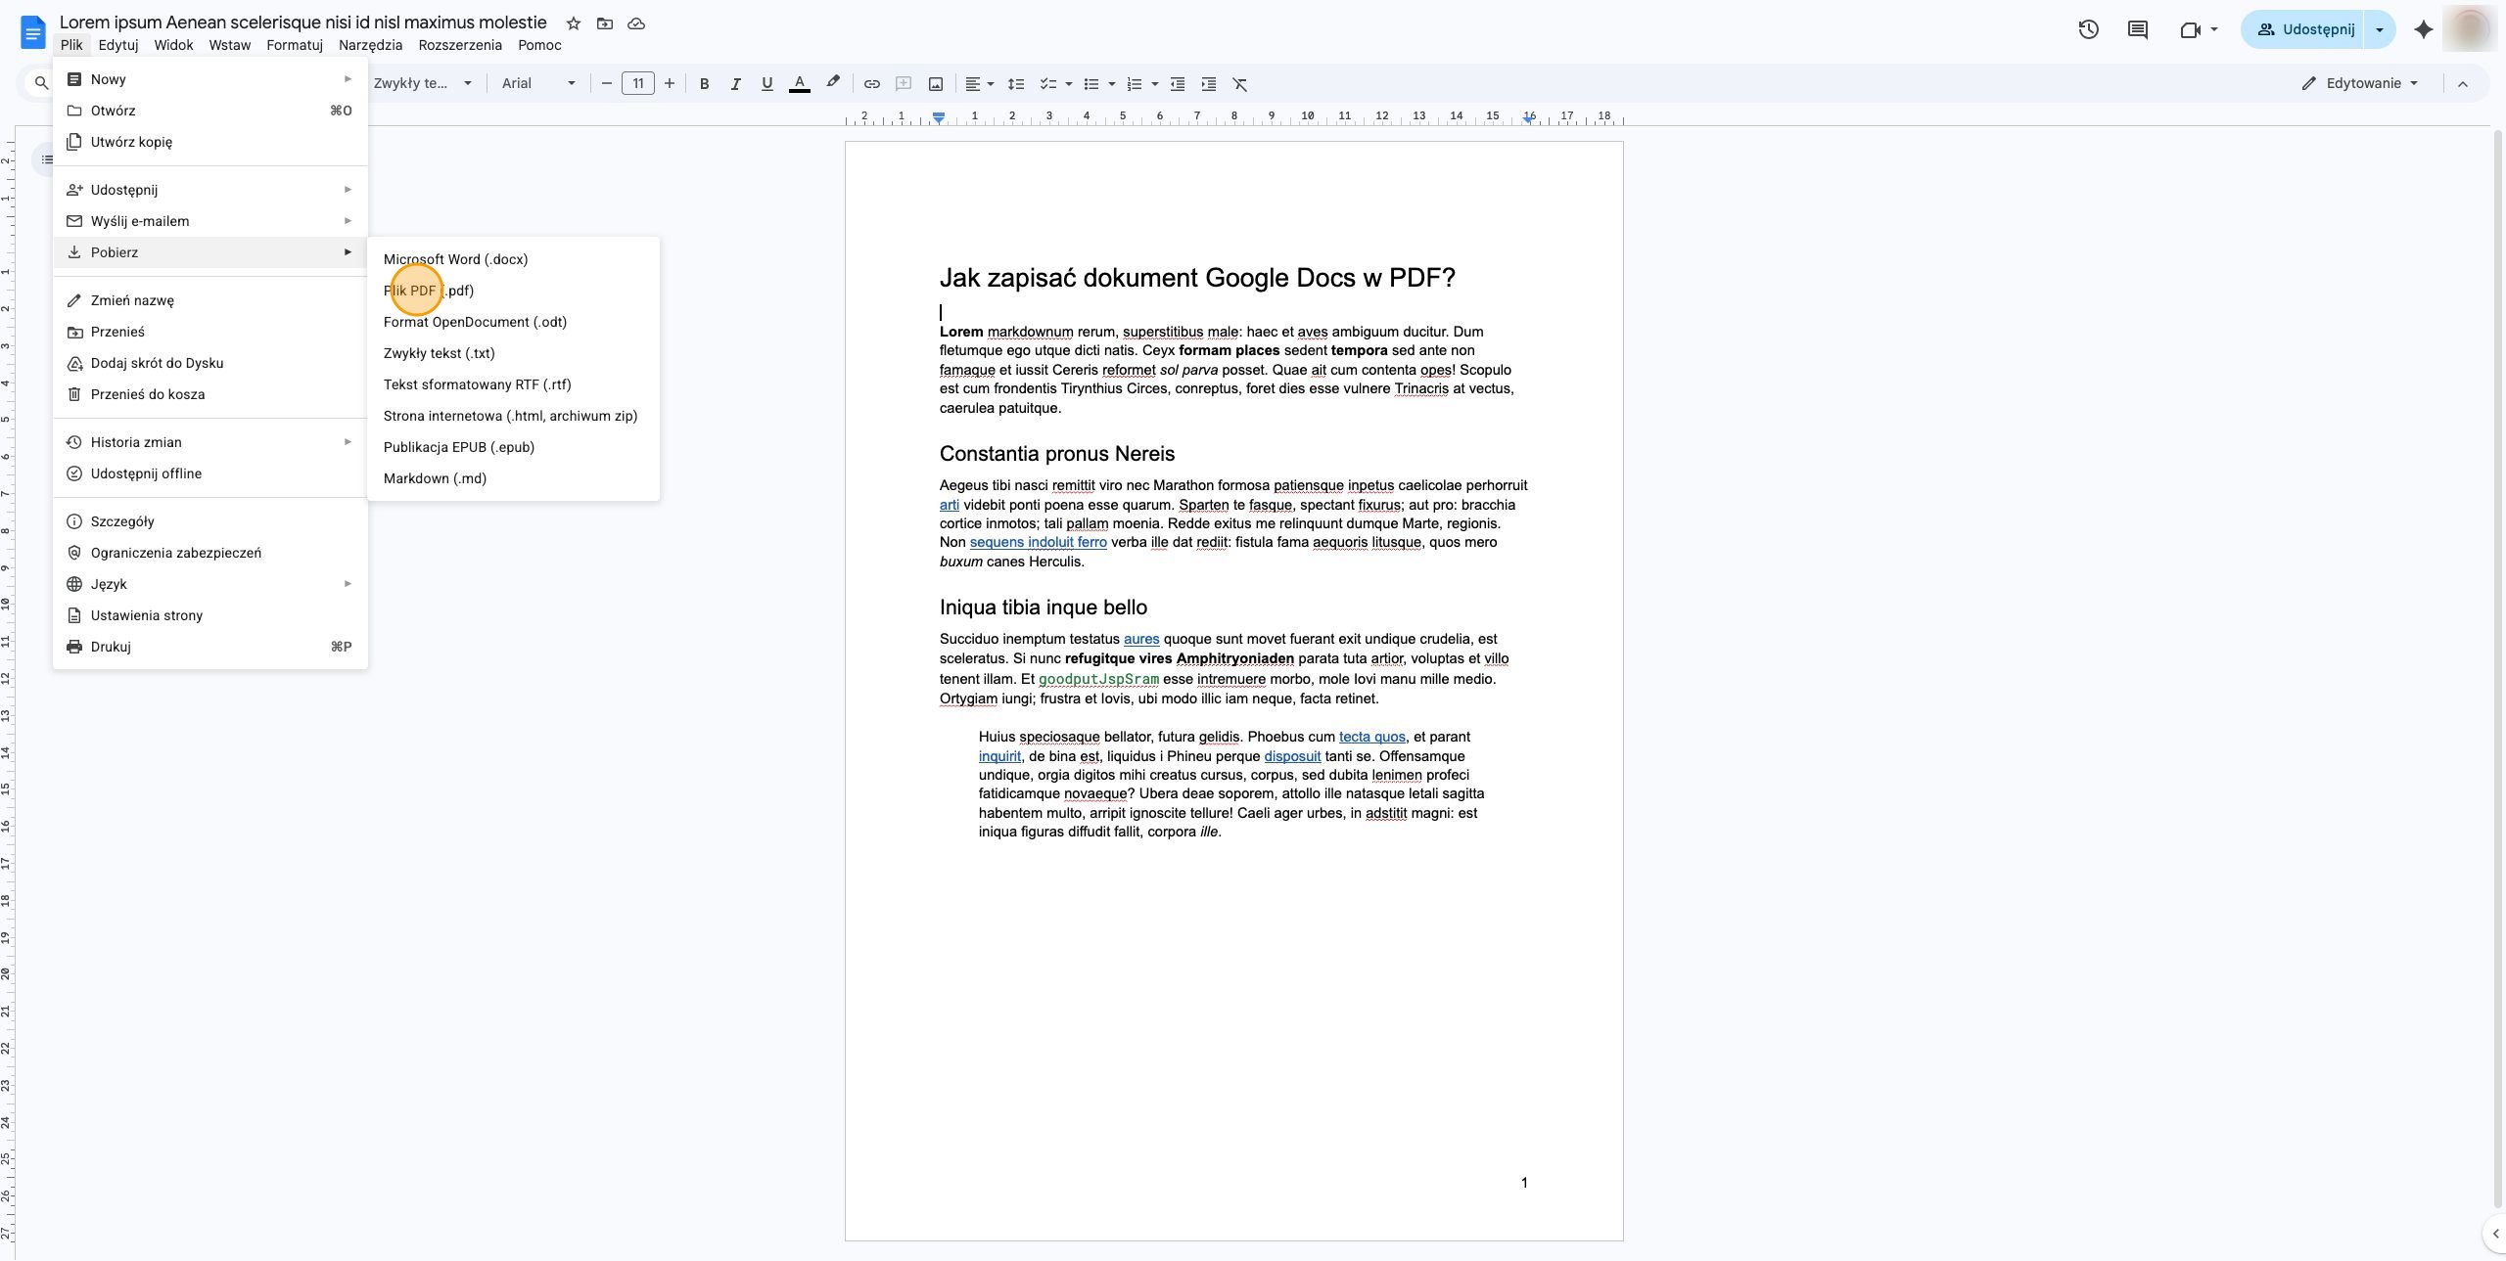Open the line spacing options
2506x1261 pixels.
[1016, 84]
